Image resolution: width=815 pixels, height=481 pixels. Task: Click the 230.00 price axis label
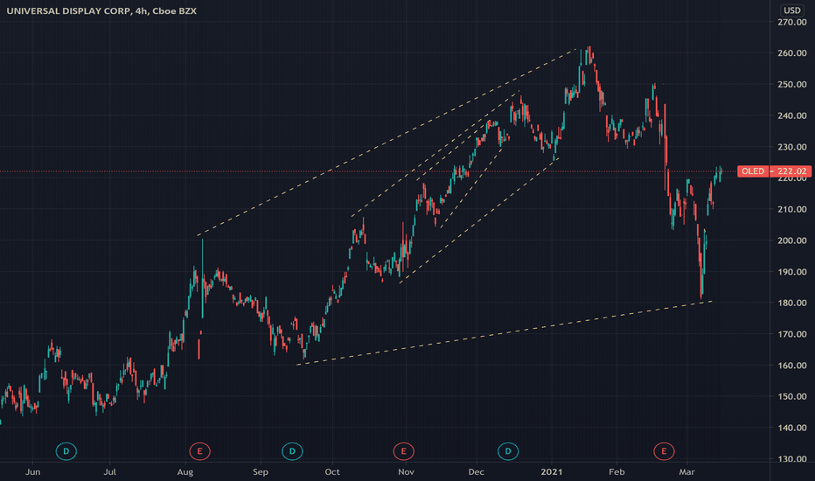coord(792,147)
